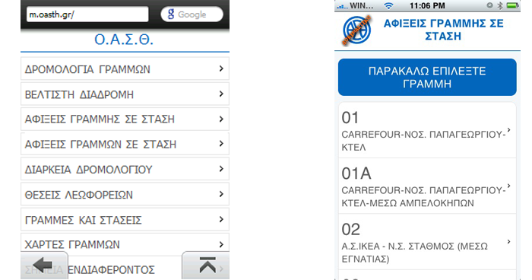The height and width of the screenshot is (280, 532).
Task: Click the m.oasth.gr address field
Action: (x=87, y=14)
